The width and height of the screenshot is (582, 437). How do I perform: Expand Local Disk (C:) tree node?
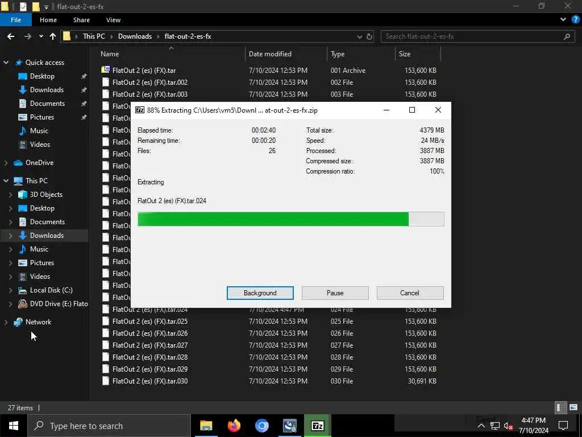(x=10, y=290)
